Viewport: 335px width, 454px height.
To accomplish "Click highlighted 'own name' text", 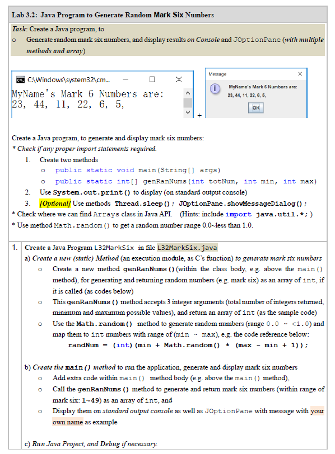I will coord(68,422).
